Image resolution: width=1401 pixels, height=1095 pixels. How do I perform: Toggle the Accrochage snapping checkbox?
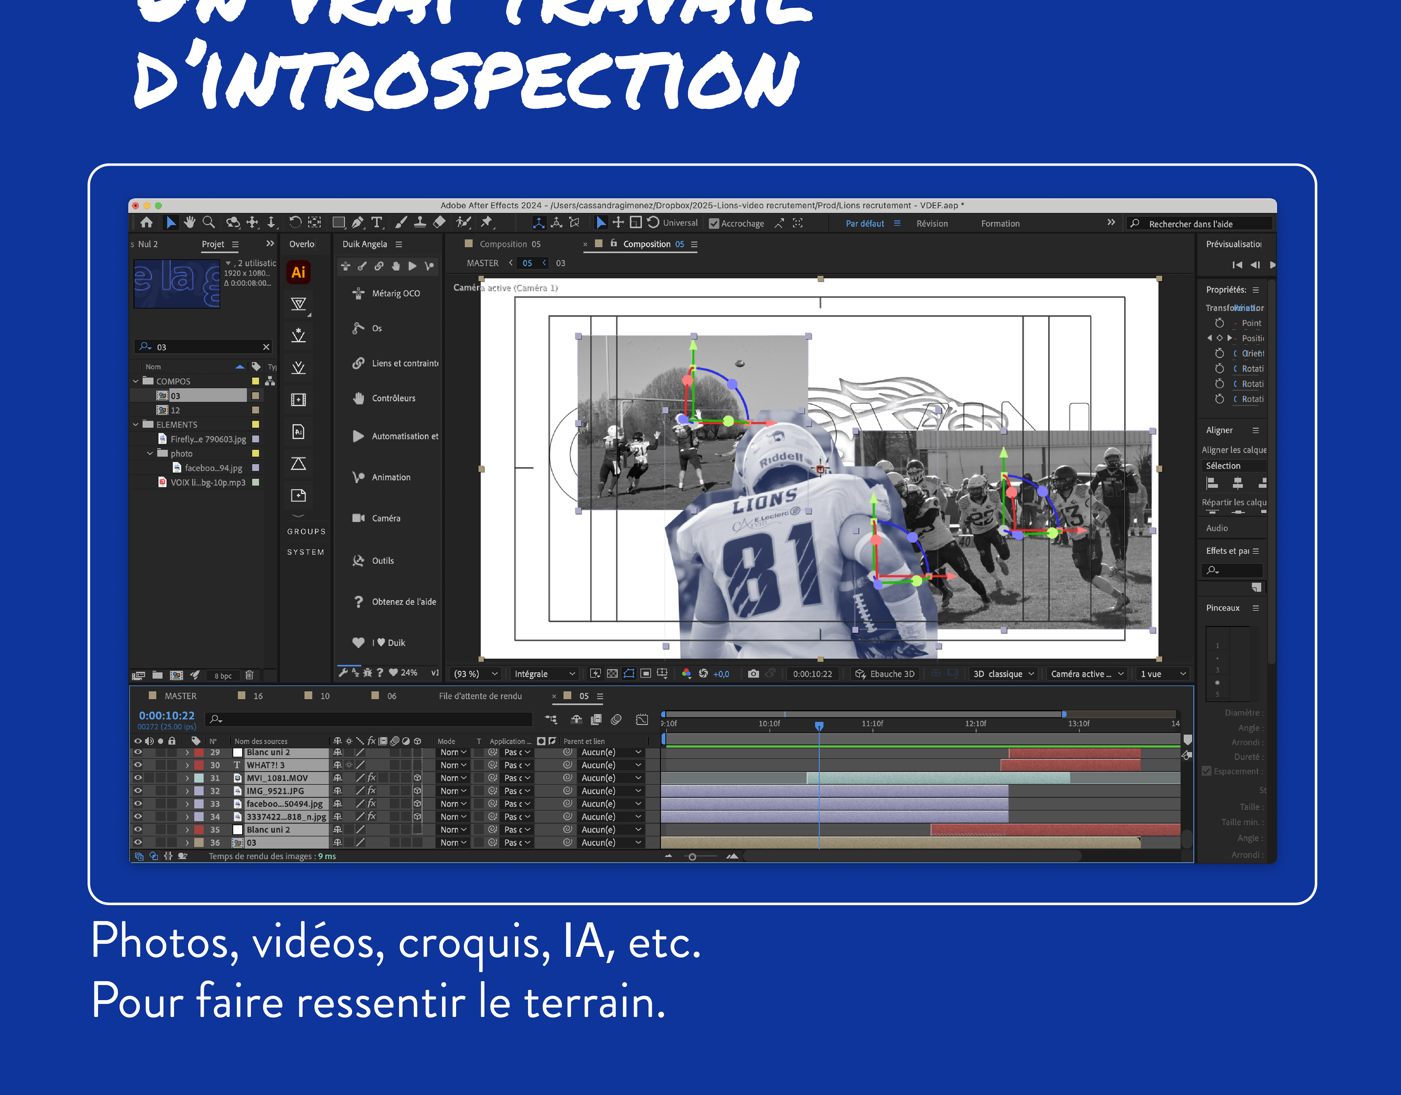click(x=714, y=224)
